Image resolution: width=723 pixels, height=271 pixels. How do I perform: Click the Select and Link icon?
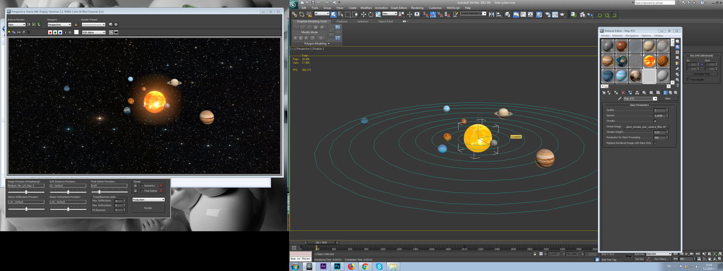pyautogui.click(x=294, y=14)
